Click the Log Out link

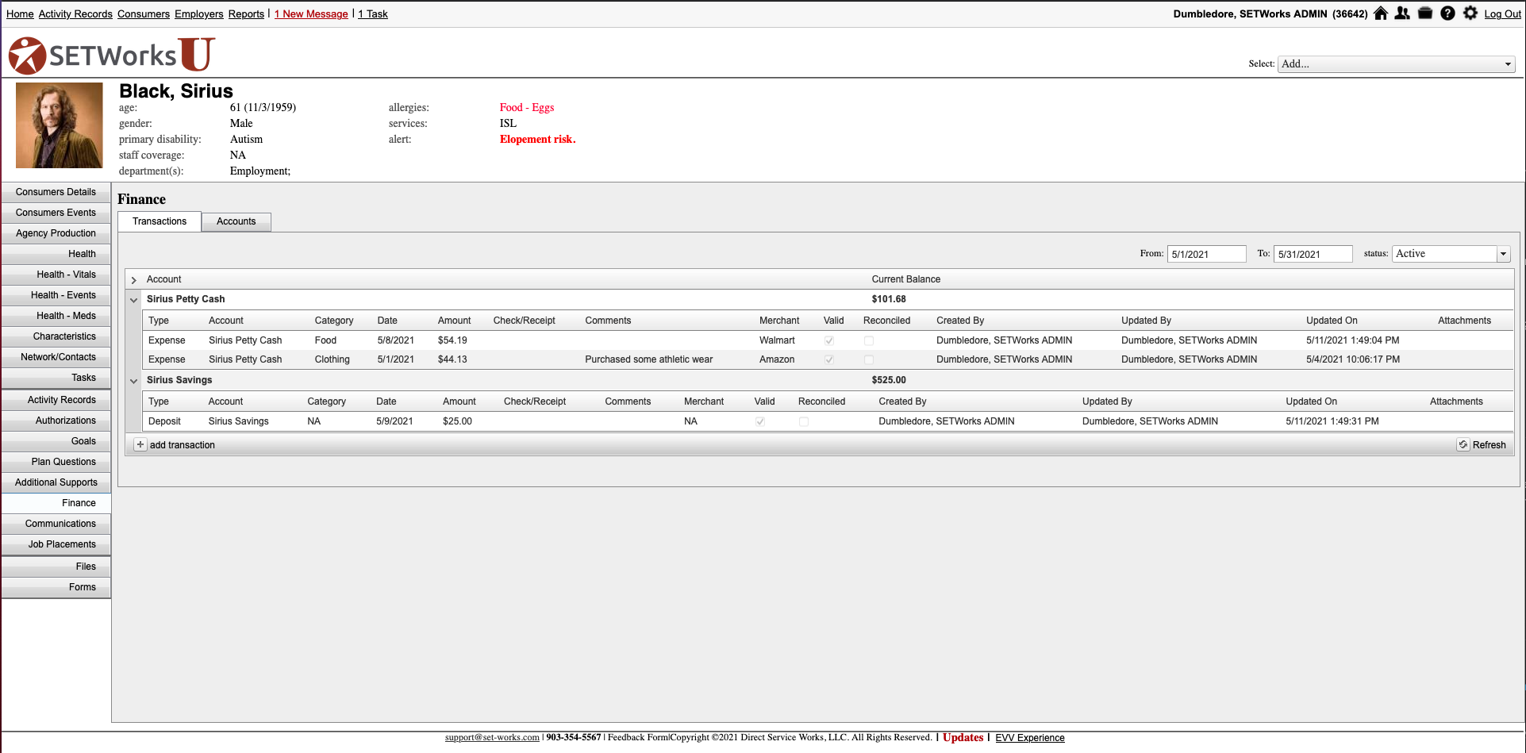point(1503,14)
